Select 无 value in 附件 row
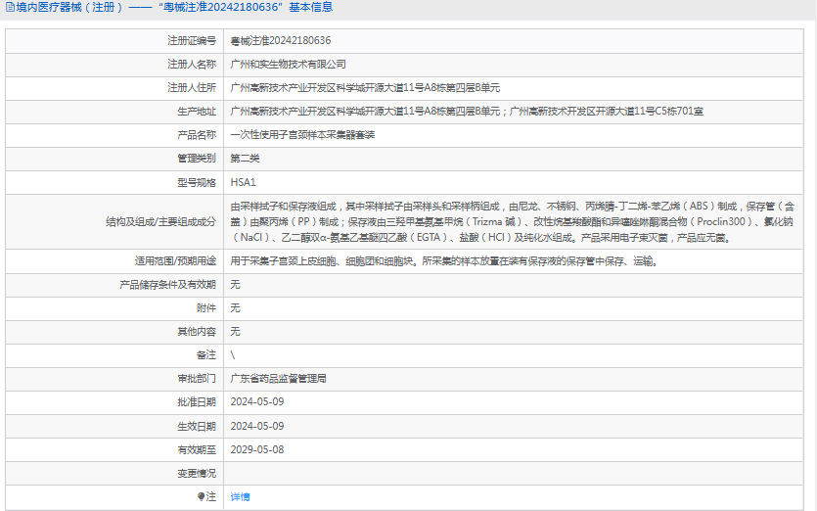 point(236,307)
